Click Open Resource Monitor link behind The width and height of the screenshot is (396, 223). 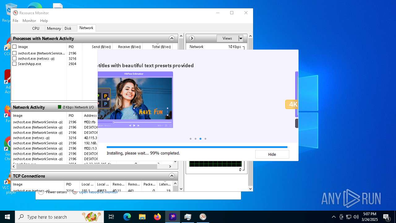coord(98,192)
